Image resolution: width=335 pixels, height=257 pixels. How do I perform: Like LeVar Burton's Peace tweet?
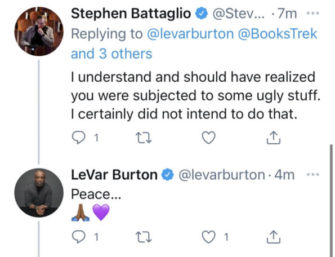(208, 237)
